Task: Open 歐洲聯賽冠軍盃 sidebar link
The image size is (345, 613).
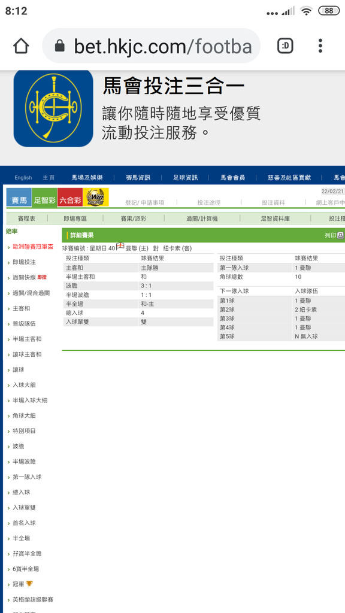Action: click(x=33, y=247)
